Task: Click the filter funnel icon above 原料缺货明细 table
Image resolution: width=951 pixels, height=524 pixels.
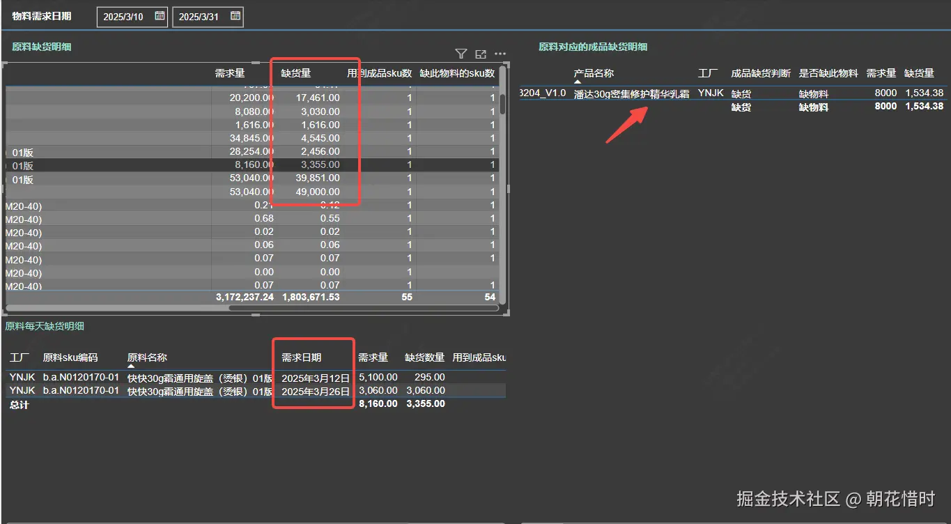Action: [461, 54]
